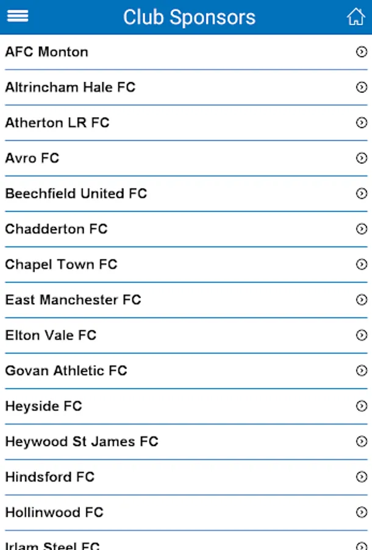Tap the home icon in header
The height and width of the screenshot is (550, 372).
point(356,16)
